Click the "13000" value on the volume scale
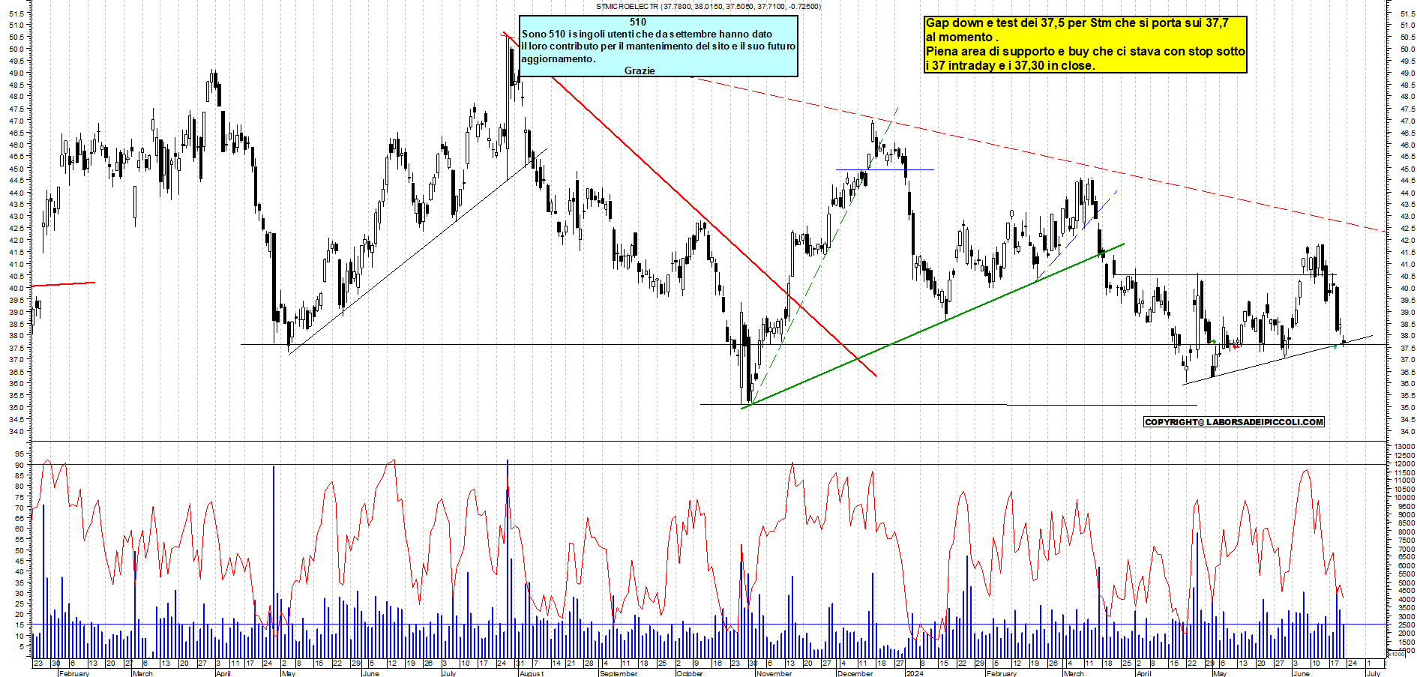The height and width of the screenshot is (677, 1417). pos(1404,447)
